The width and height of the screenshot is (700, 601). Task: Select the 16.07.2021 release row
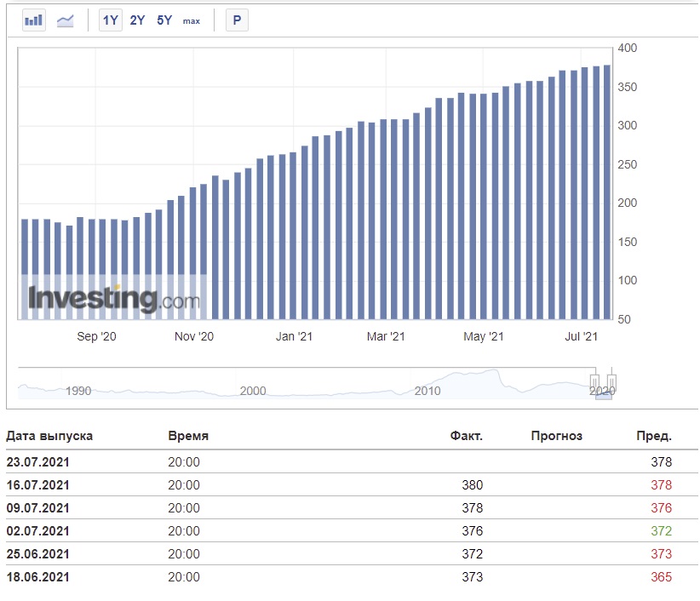click(x=352, y=485)
